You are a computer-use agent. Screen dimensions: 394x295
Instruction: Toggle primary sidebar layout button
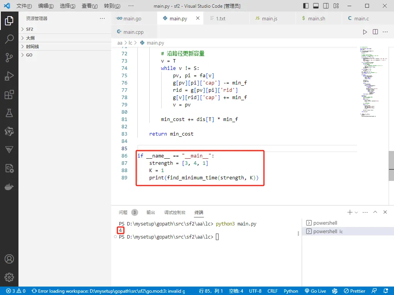306,6
